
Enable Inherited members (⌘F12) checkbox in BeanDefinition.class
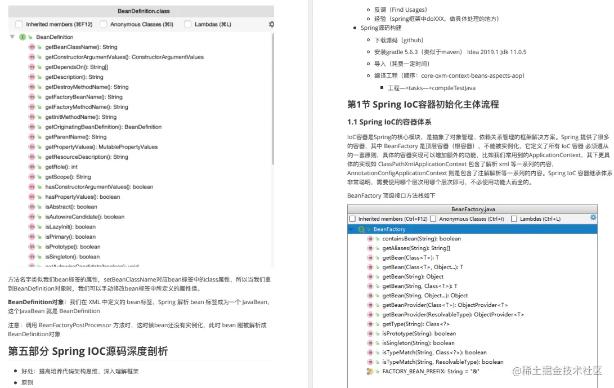[19, 24]
